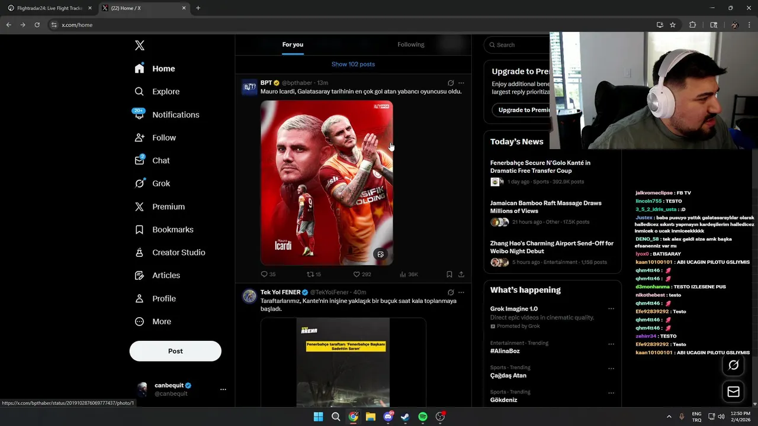Bookmark the BPT Icardi post
Screen dimensions: 758x426
point(449,275)
